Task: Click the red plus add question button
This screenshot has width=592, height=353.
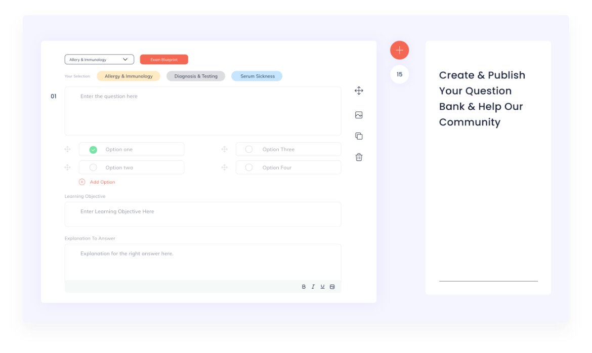Action: pyautogui.click(x=399, y=50)
